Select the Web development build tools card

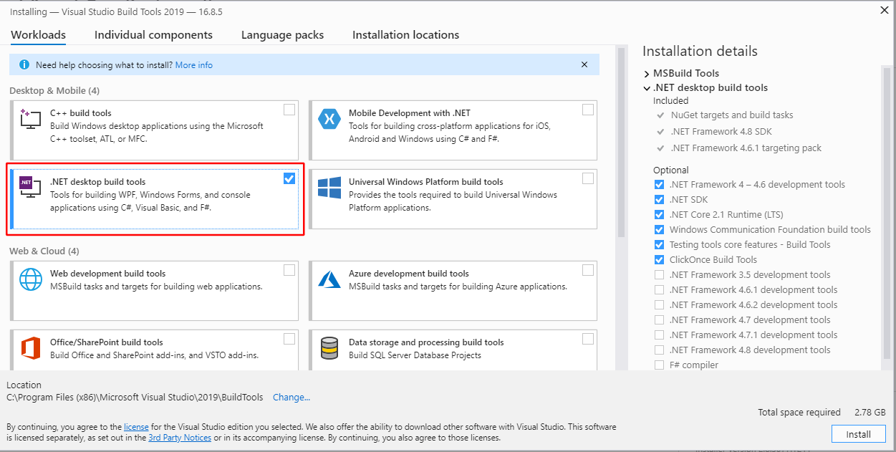pos(155,290)
